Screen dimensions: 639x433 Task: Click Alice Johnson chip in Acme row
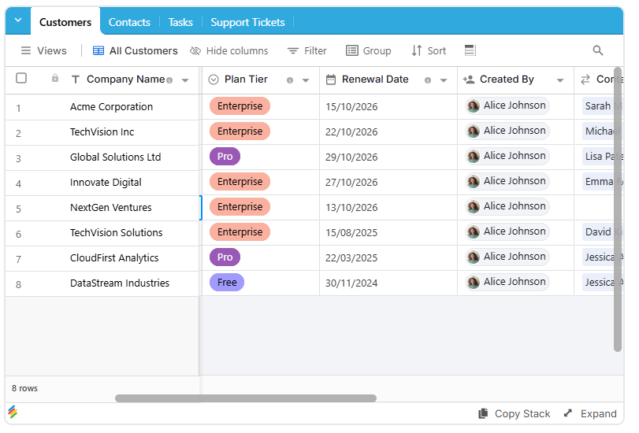coord(507,106)
